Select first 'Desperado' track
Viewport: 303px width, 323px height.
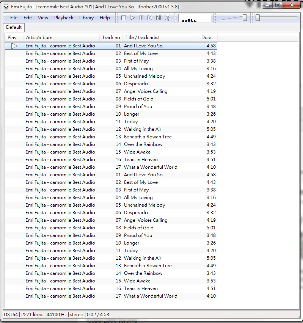[x=111, y=84]
